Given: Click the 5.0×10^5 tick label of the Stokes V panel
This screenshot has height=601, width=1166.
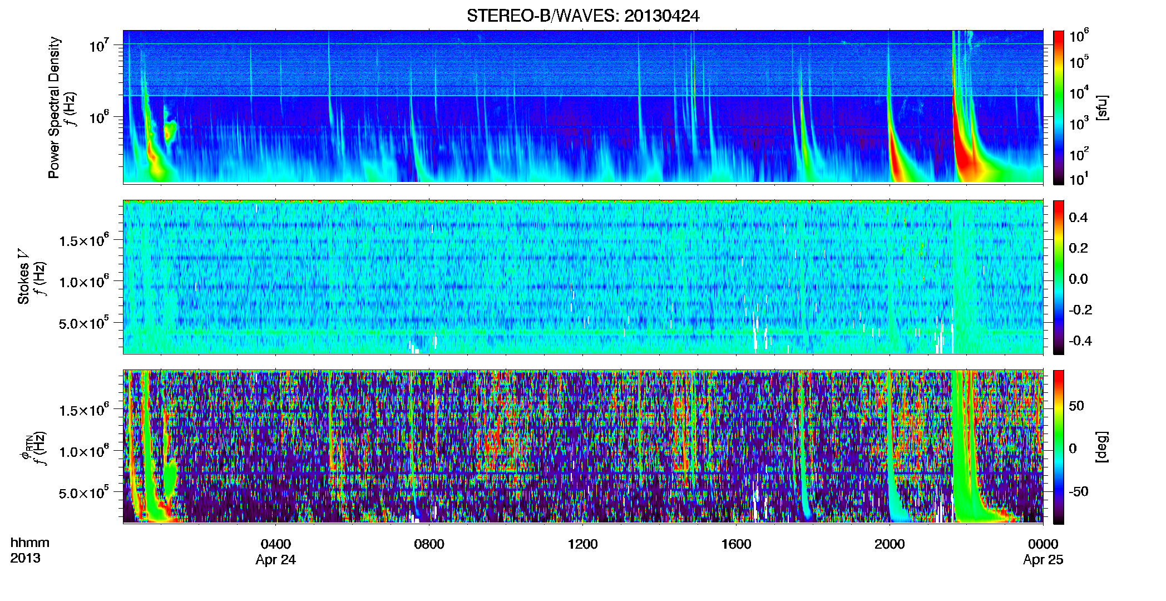Looking at the screenshot, I should (84, 324).
